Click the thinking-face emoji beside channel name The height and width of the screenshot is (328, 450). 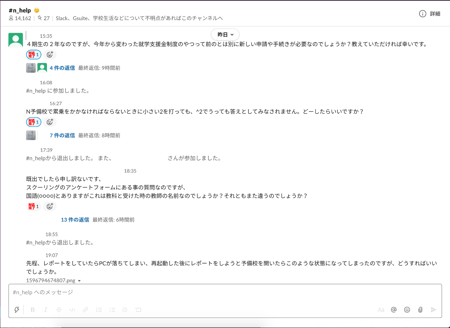pos(36,10)
